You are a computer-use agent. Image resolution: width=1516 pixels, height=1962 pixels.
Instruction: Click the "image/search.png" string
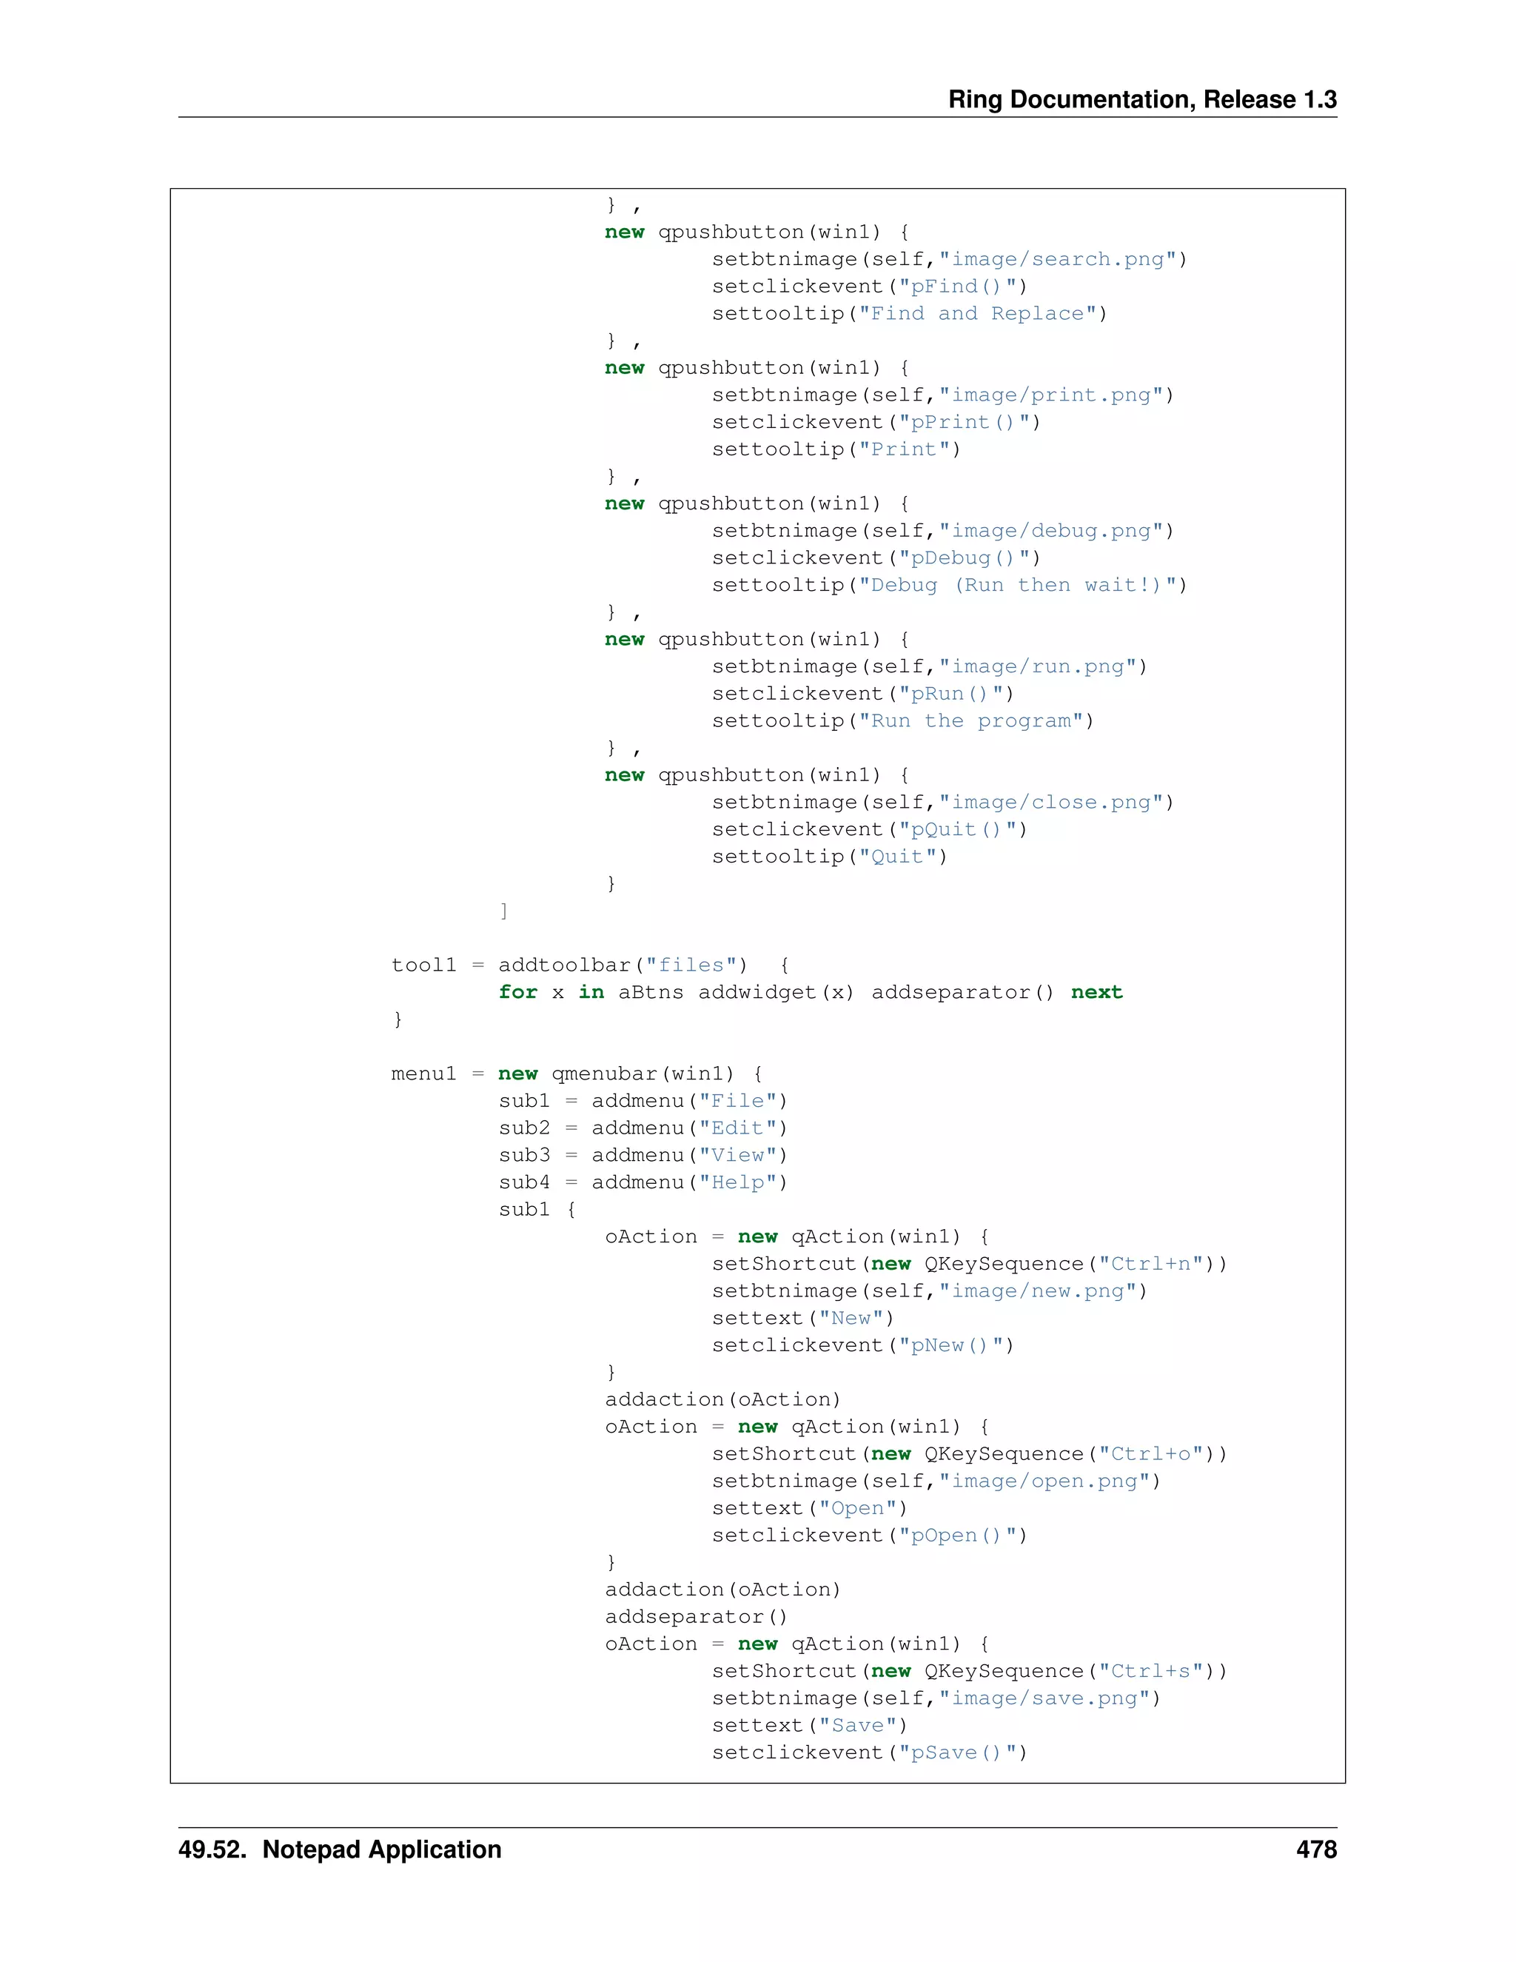click(1057, 260)
